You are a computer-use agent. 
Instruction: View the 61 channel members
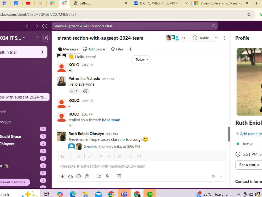[x=176, y=38]
